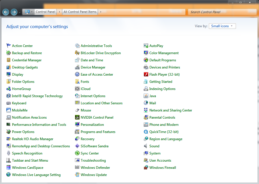
Task: Click the iCloud icon
Action: tap(77, 89)
